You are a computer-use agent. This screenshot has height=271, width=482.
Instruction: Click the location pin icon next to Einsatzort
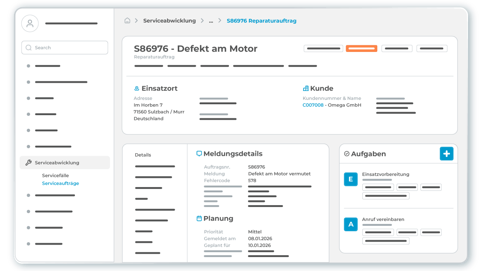136,88
